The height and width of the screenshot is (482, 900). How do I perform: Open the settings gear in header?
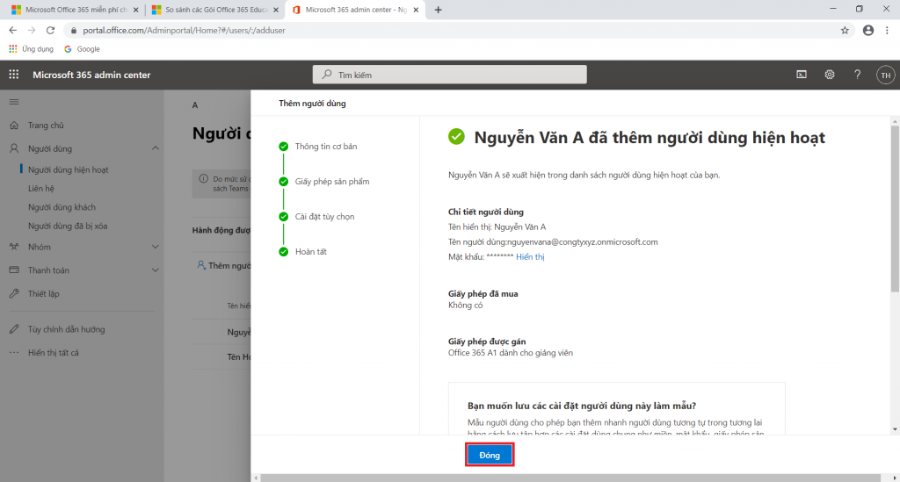coord(830,75)
